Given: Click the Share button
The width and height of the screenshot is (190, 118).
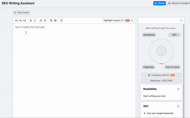Looking at the screenshot, I should 160,3.
